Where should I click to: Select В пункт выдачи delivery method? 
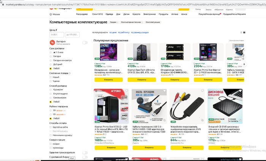tap(51, 94)
